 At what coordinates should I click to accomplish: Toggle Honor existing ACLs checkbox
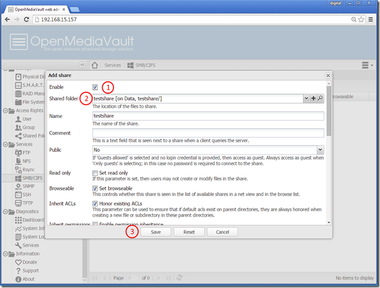coord(95,204)
